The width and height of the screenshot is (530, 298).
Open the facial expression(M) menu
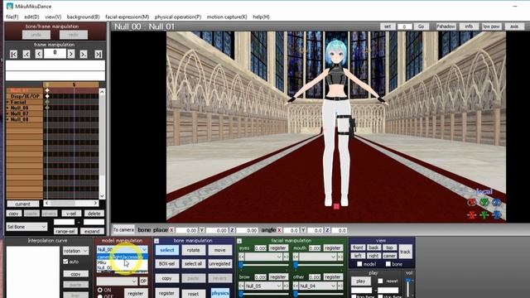pyautogui.click(x=127, y=17)
